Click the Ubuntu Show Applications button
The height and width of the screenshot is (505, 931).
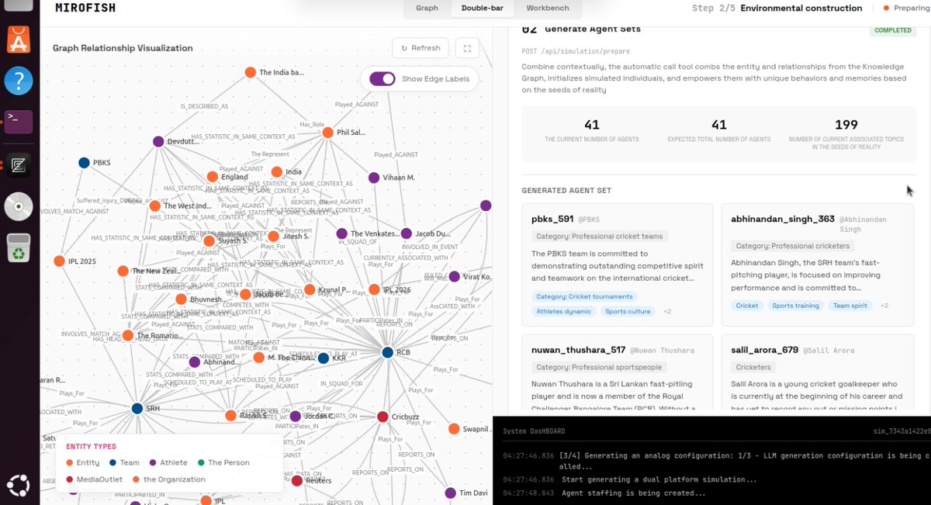(x=19, y=486)
